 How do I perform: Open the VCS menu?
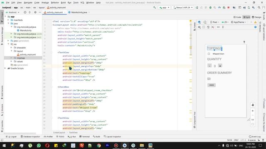[82, 2]
